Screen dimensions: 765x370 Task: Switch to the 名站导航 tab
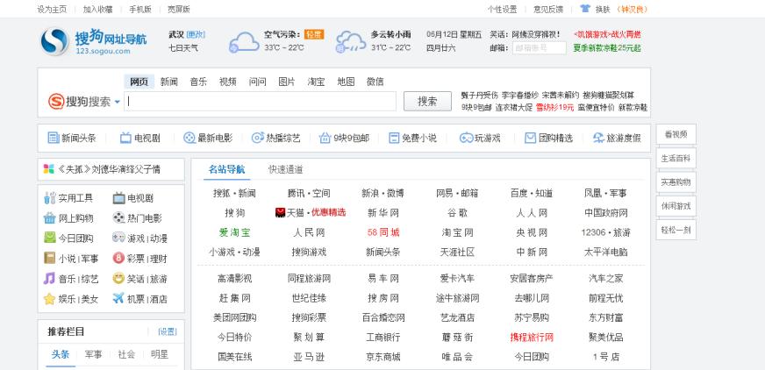pyautogui.click(x=226, y=169)
